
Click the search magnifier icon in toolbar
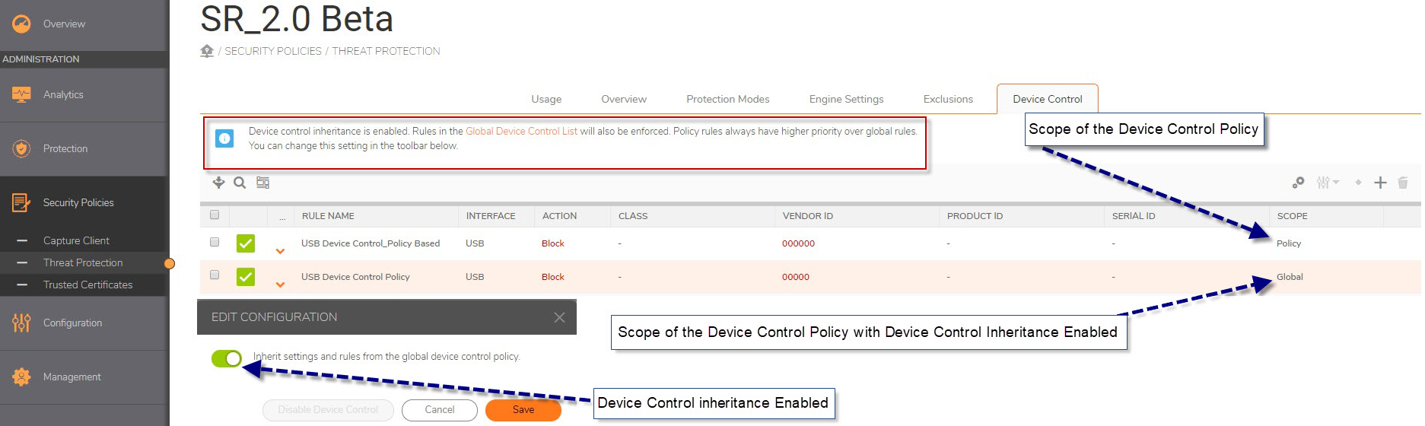point(240,183)
